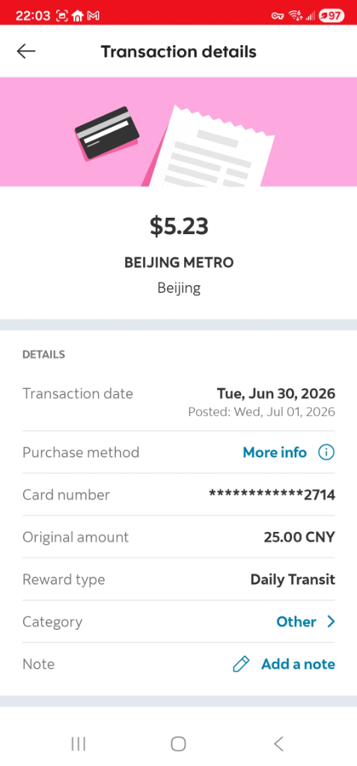Screen dimensions: 357x766
Task: Tap the $5.23 transaction amount
Action: [179, 226]
